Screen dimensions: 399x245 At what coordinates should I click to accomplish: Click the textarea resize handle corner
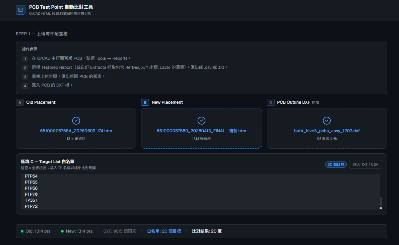click(x=381, y=208)
